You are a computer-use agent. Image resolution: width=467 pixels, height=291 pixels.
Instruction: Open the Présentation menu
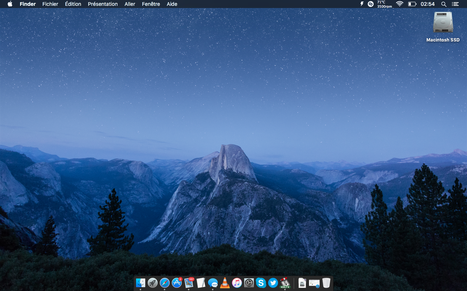(x=103, y=4)
